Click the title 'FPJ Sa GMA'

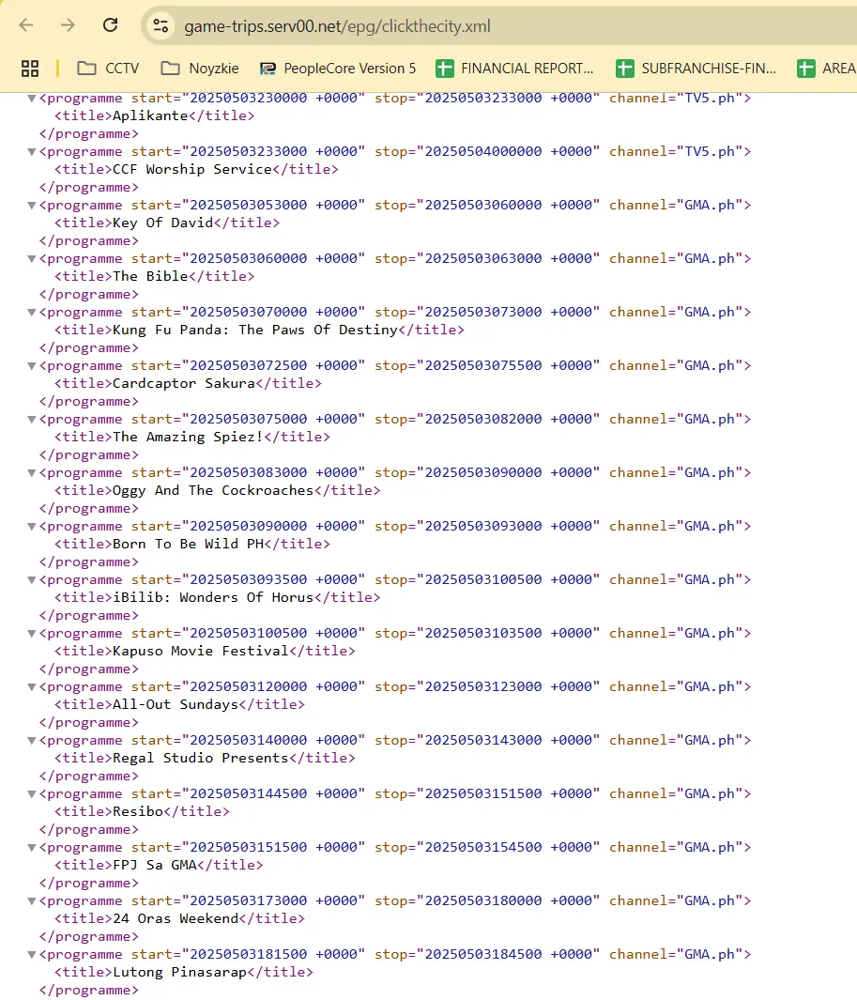155,866
